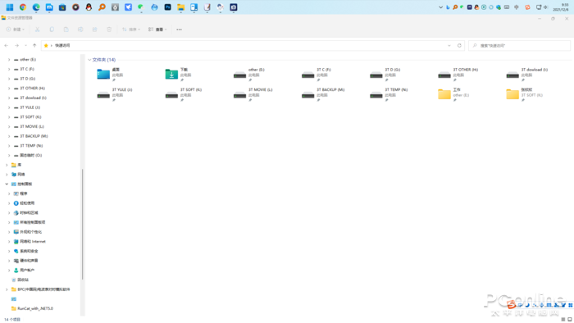574x323 pixels.
Task: Open the 新建 (New) dropdown menu
Action: [x=16, y=30]
